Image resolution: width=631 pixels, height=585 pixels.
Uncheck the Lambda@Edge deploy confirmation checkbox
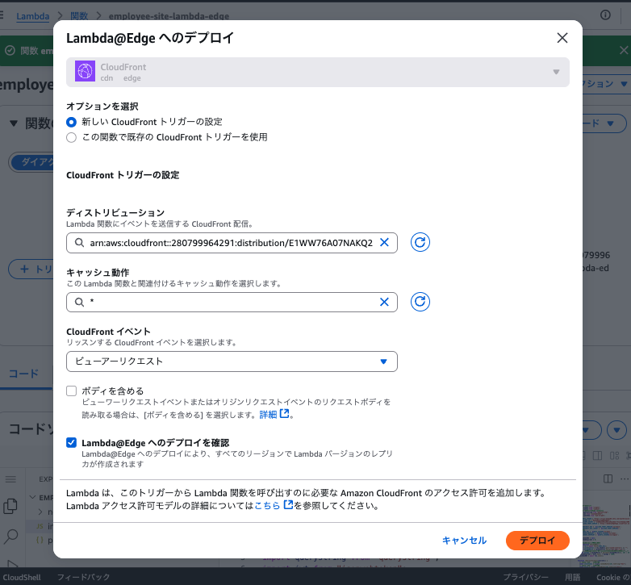(71, 442)
